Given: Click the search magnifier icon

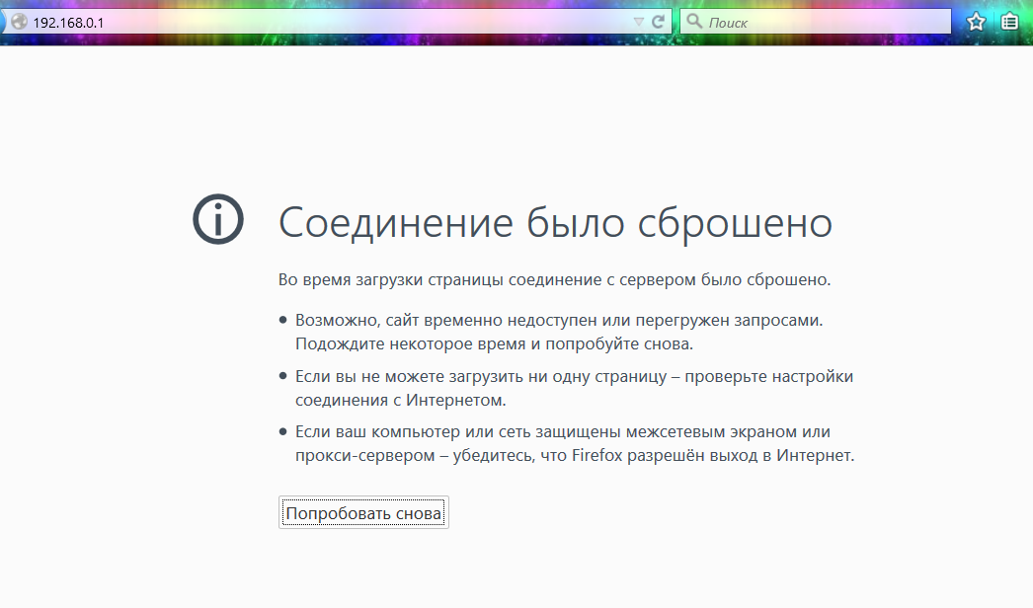Looking at the screenshot, I should point(694,21).
